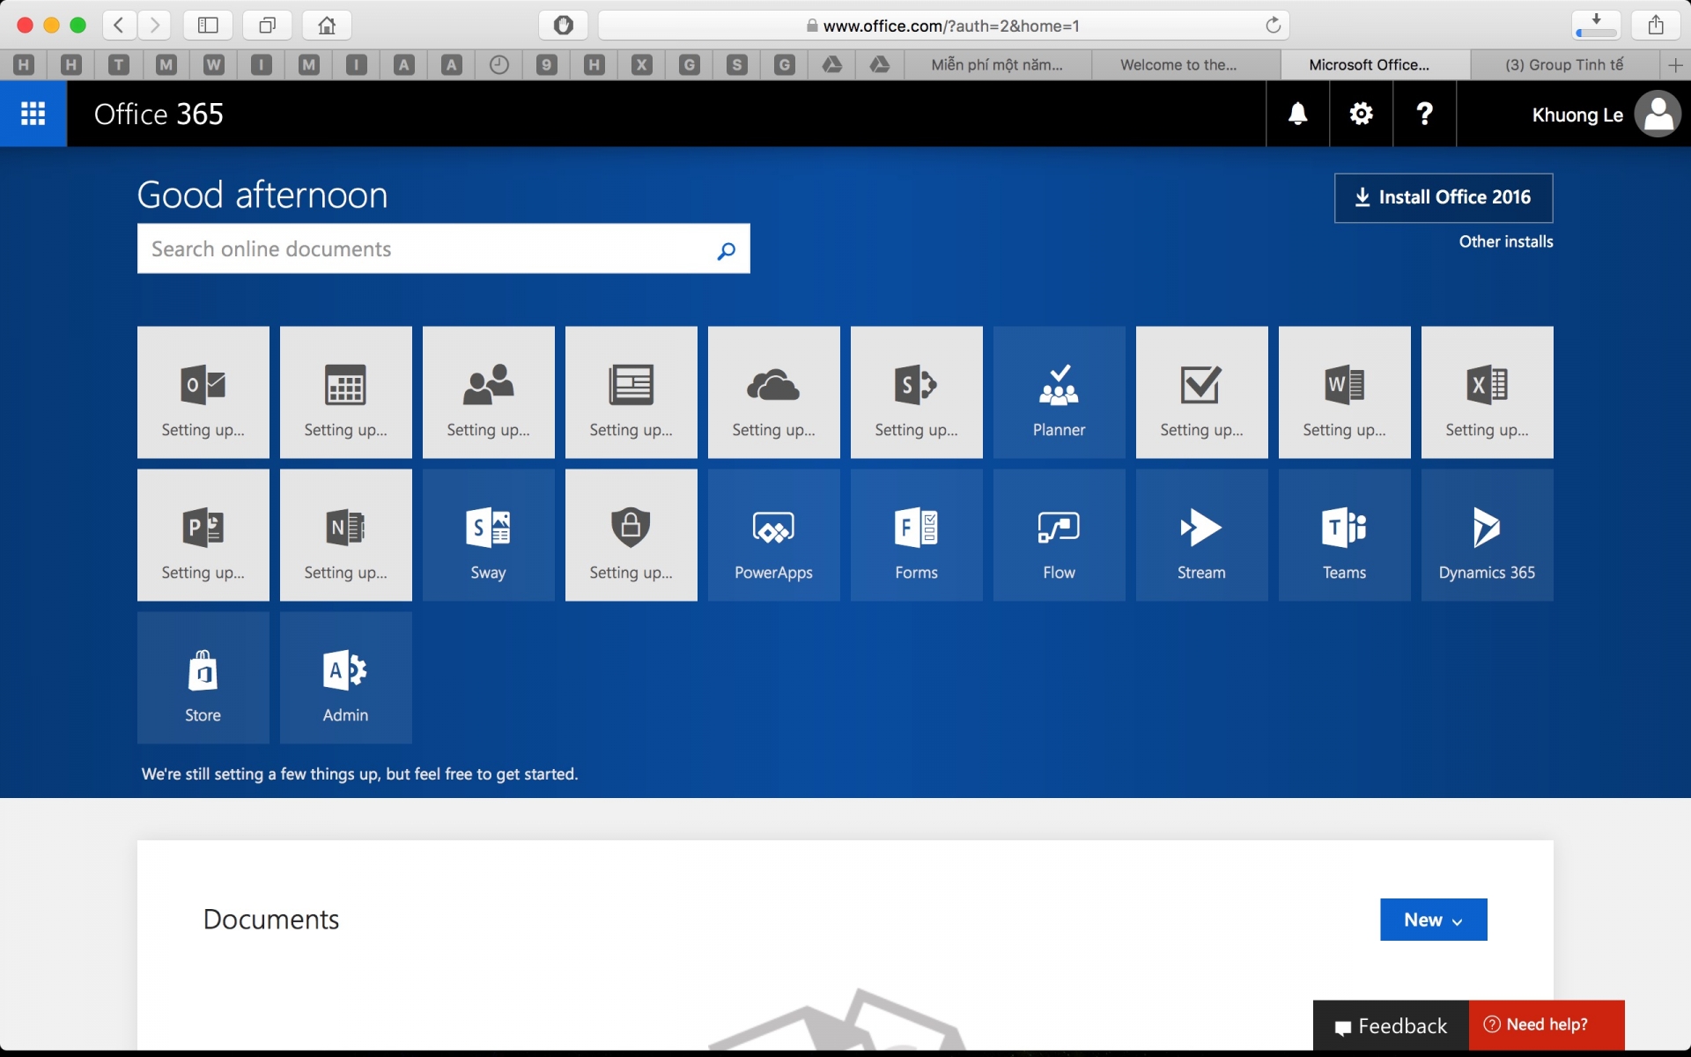Open the Store tile

click(203, 677)
